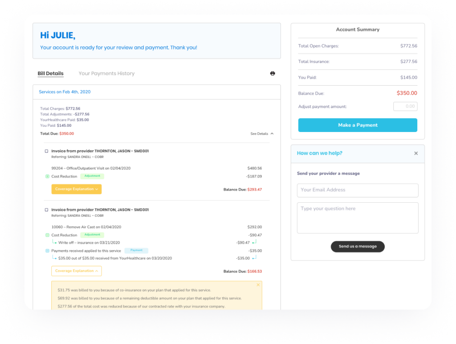Viewport: 456px width, 344px height.
Task: Click the return arrow next to the write-off amount
Action: [x=255, y=243]
